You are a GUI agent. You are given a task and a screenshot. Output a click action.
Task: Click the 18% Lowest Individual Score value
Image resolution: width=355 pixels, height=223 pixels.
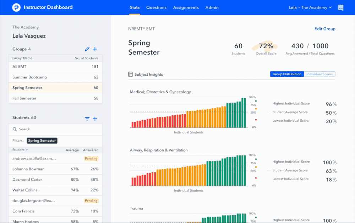pyautogui.click(x=331, y=180)
